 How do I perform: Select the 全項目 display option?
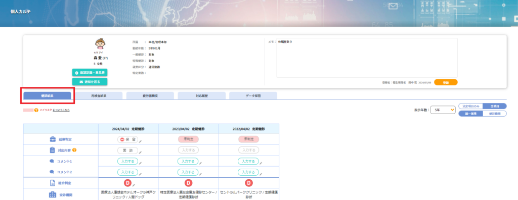click(495, 106)
